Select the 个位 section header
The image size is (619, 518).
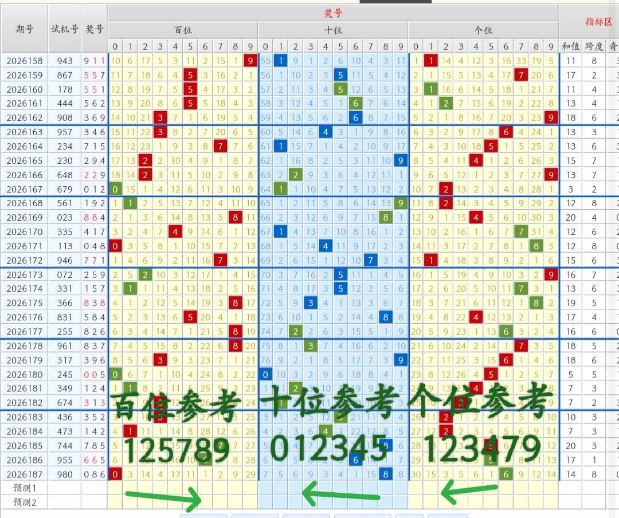click(483, 30)
